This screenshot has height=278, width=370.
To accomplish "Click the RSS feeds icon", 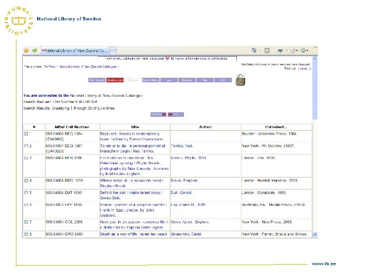I will click(267, 50).
